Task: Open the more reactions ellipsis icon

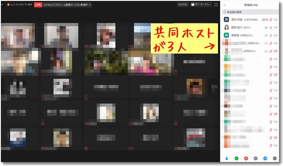Action: tap(275, 158)
